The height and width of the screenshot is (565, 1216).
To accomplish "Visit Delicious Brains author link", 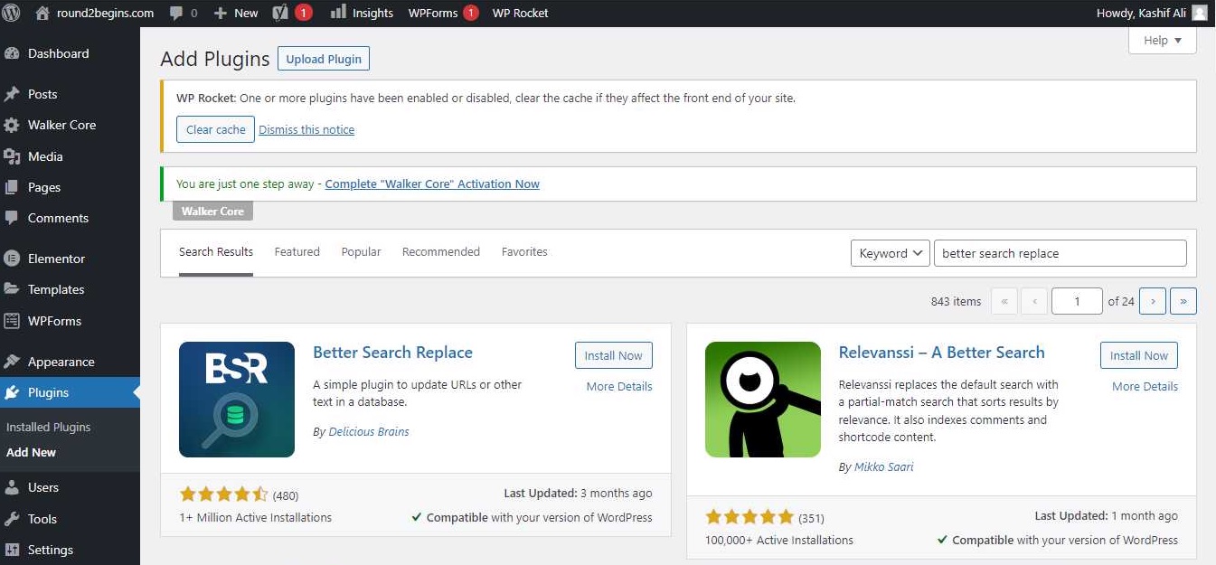I will [369, 432].
